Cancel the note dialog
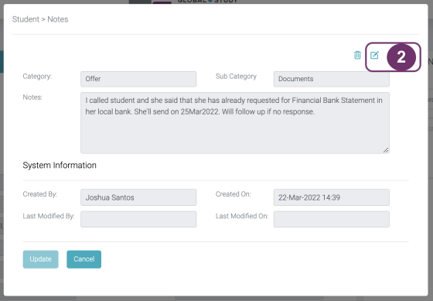Viewport: 433px width, 301px height. [84, 259]
